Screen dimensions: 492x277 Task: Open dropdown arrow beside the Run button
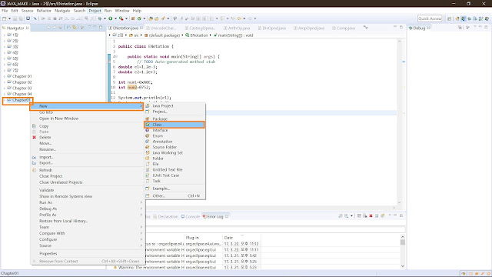tap(115, 18)
